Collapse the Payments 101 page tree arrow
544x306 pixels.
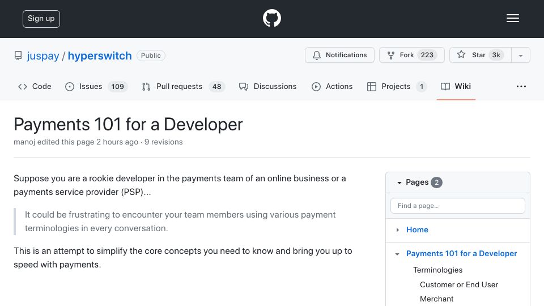[x=397, y=254]
